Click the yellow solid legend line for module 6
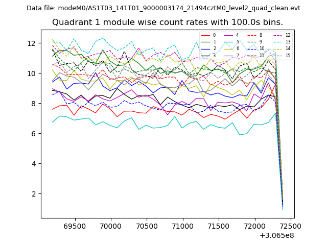Viewport: 327px width, 245px height. pyautogui.click(x=228, y=48)
